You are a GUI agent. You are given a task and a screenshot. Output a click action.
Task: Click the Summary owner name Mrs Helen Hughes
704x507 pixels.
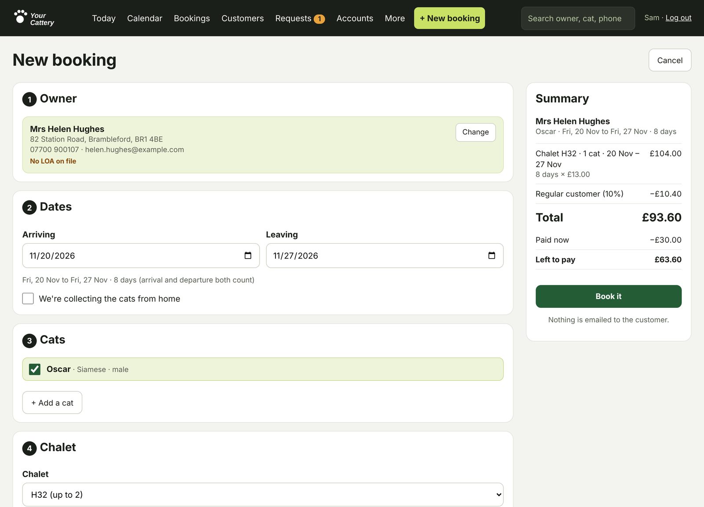tap(572, 121)
